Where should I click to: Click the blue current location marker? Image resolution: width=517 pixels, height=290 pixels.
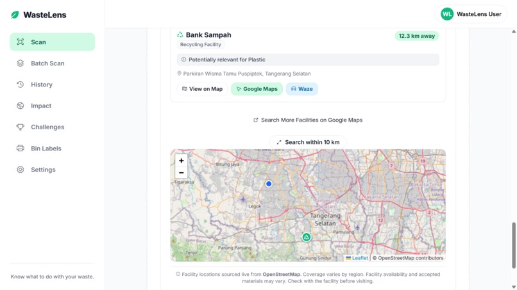click(x=269, y=184)
